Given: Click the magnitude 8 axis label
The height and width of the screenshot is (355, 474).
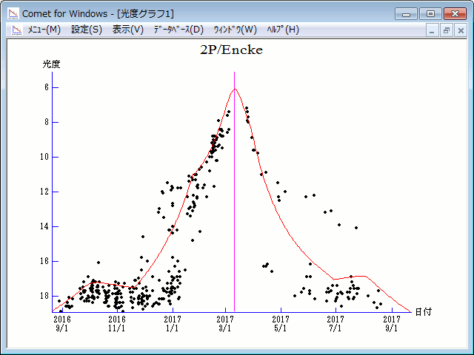Looking at the screenshot, I should [47, 122].
